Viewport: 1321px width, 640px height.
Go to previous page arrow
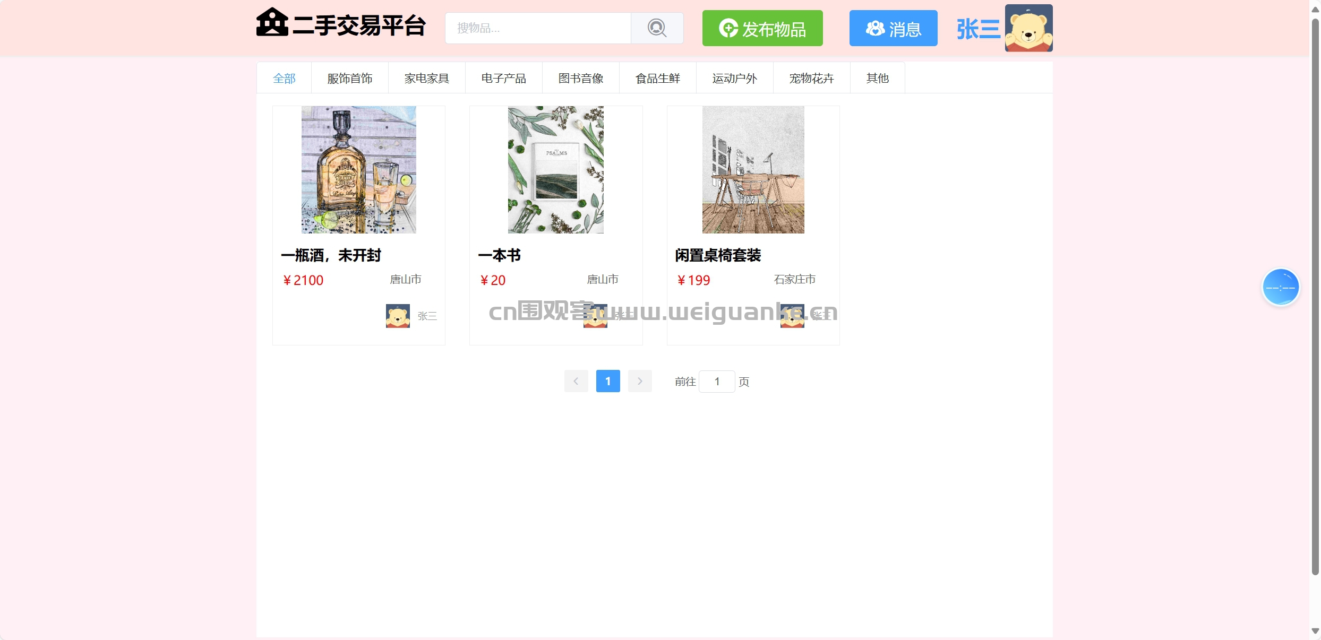coord(576,381)
